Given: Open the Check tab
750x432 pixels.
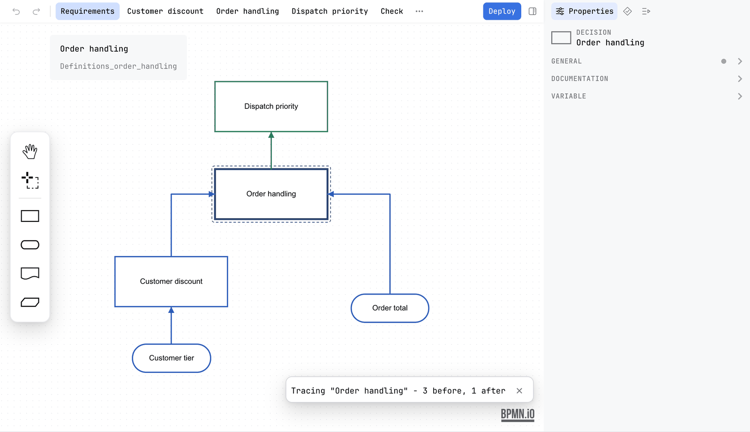Looking at the screenshot, I should point(392,11).
